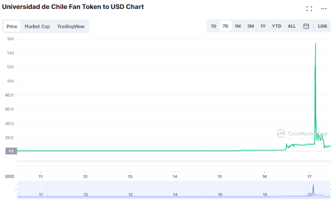Click the 160 y-axis label
Screen dimensions: 332x200
coord(10,39)
